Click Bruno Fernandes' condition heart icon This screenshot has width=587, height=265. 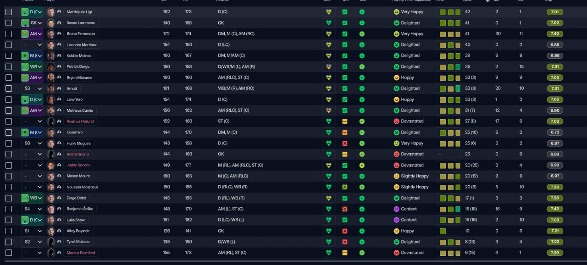(328, 34)
